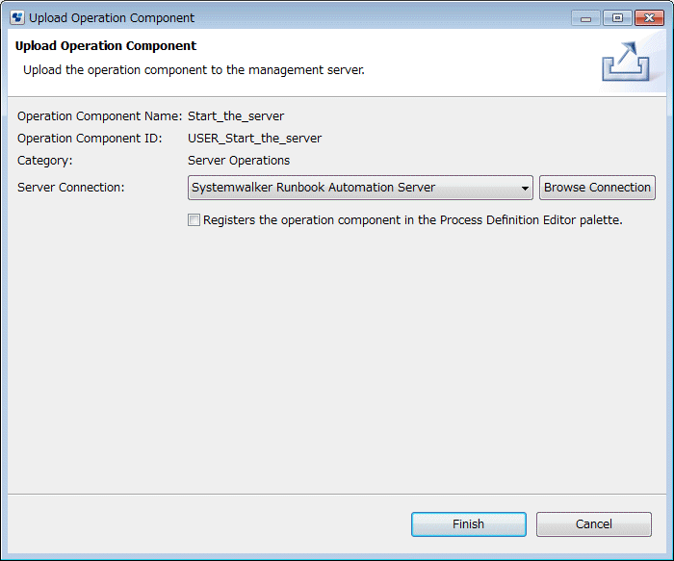Image resolution: width=674 pixels, height=561 pixels.
Task: Click the Start_the_server component name value
Action: coord(236,116)
